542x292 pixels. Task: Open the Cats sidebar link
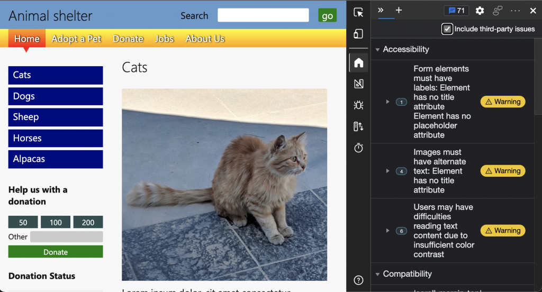[56, 75]
